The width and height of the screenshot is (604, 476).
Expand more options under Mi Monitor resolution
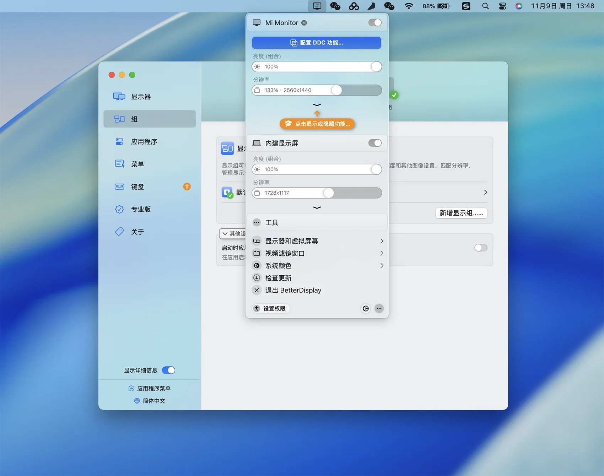click(x=317, y=105)
